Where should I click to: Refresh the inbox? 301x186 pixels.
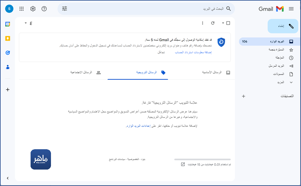213,23
